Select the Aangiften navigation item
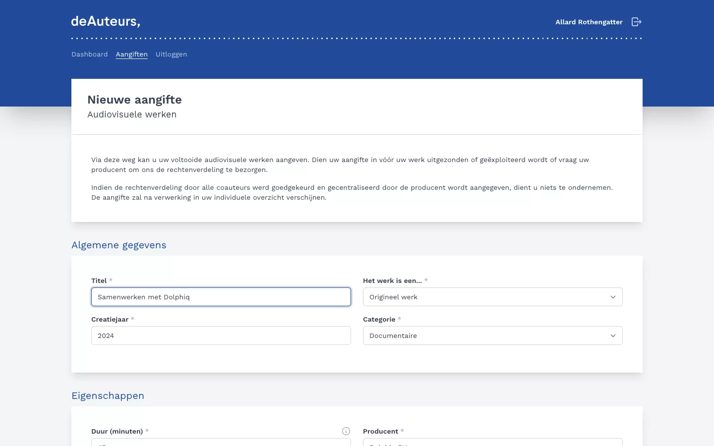The width and height of the screenshot is (714, 446). [x=131, y=55]
